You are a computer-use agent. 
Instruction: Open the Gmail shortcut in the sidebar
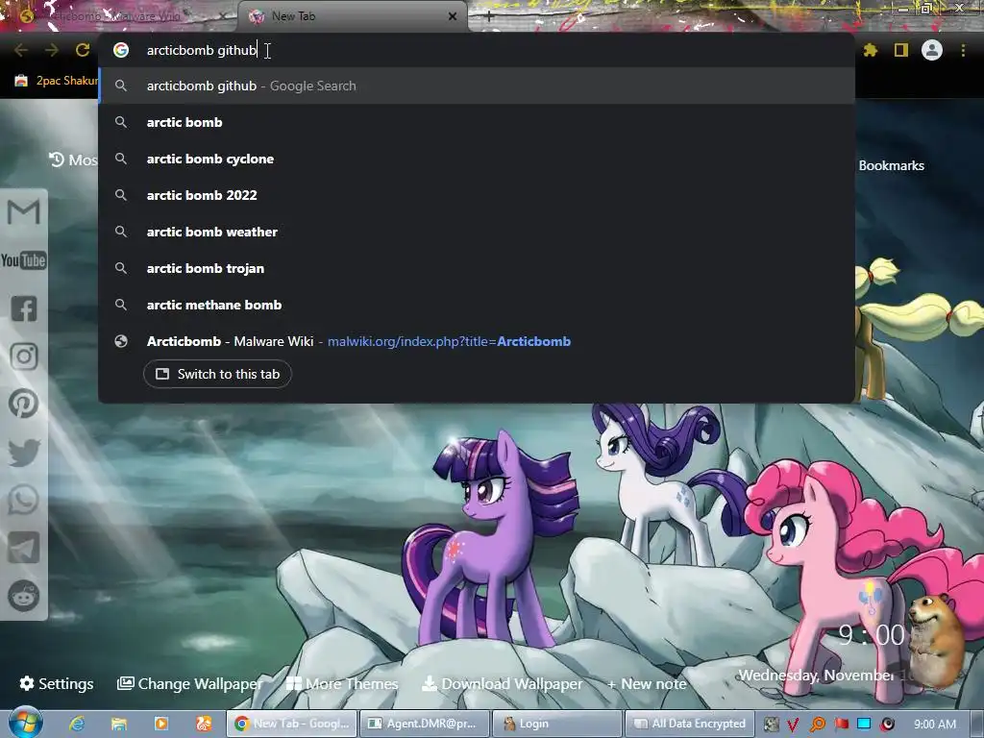(x=23, y=211)
